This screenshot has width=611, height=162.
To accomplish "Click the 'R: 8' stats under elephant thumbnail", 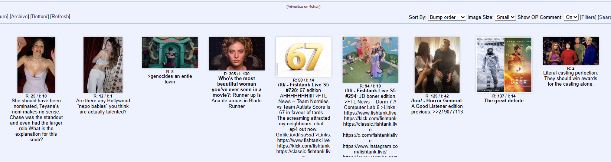I will coord(170,72).
